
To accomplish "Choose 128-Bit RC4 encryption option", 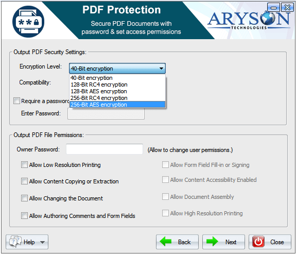I will tap(117, 84).
